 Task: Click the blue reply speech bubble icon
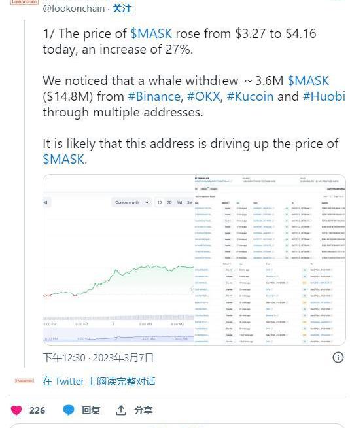coord(69,410)
